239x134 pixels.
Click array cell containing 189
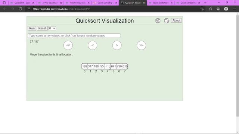pyautogui.click(x=84, y=66)
